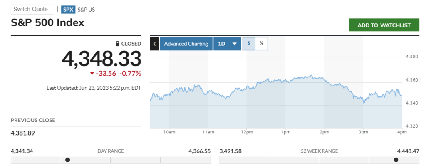This screenshot has height=168, width=426.
Task: Click the 52 Week Range slider marker
Action: click(x=396, y=160)
